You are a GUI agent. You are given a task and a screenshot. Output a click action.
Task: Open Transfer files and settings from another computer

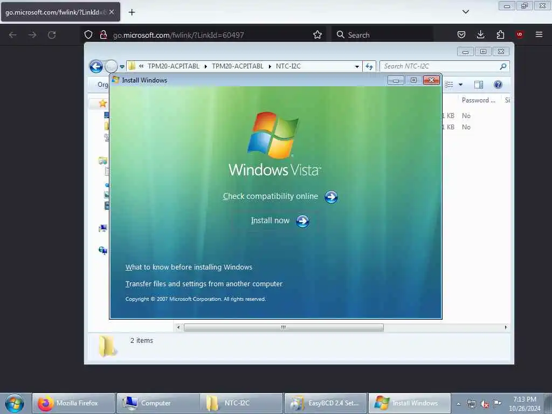coord(204,284)
